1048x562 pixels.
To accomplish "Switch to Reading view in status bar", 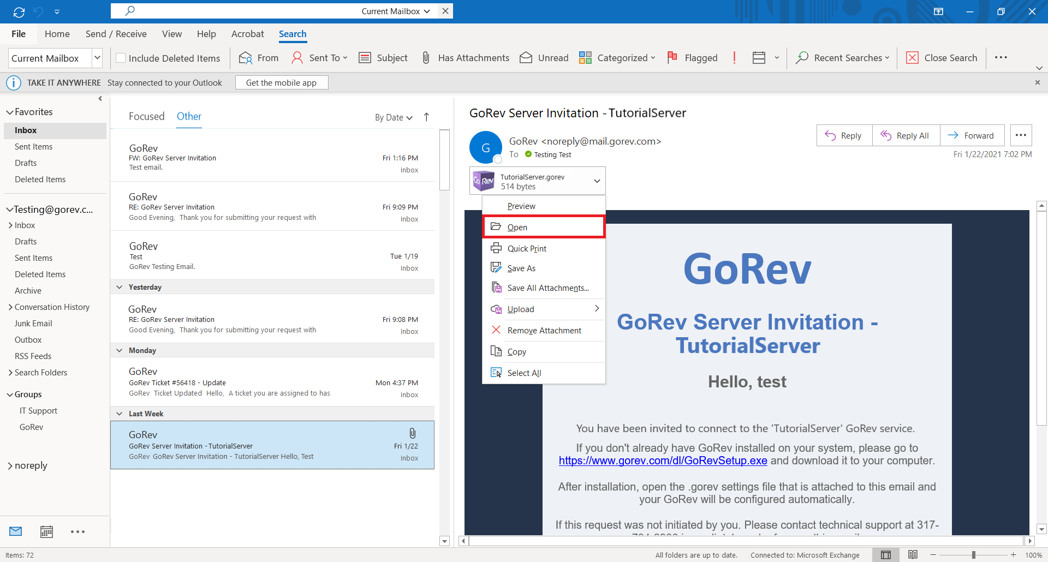I will pyautogui.click(x=912, y=555).
